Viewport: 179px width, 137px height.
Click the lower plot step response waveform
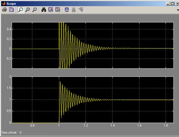(93, 100)
